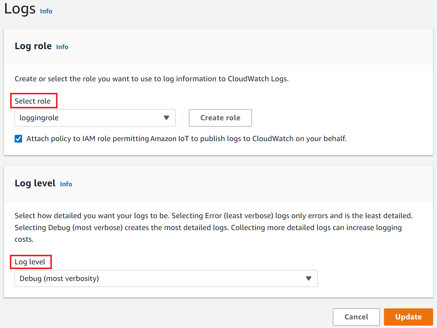
Task: Click the Log level field label
Action: pyautogui.click(x=30, y=262)
